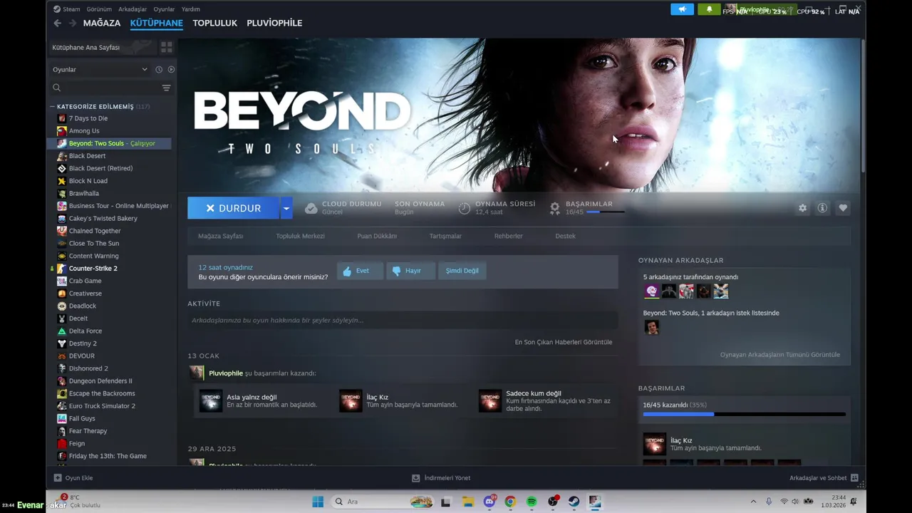Go forward with the right arrow
The image size is (912, 513).
point(72,23)
